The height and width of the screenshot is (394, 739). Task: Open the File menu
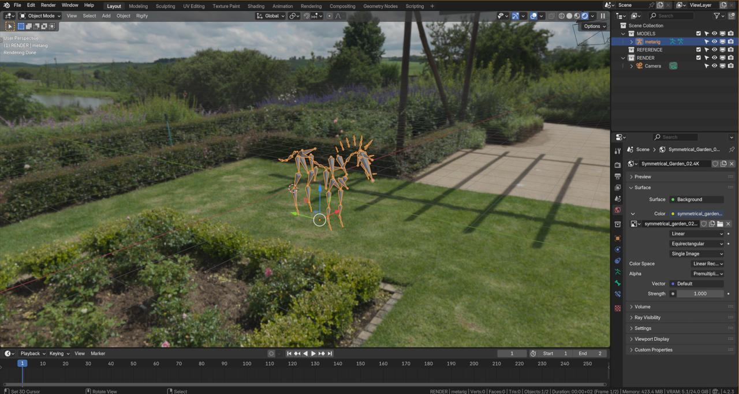(x=17, y=5)
